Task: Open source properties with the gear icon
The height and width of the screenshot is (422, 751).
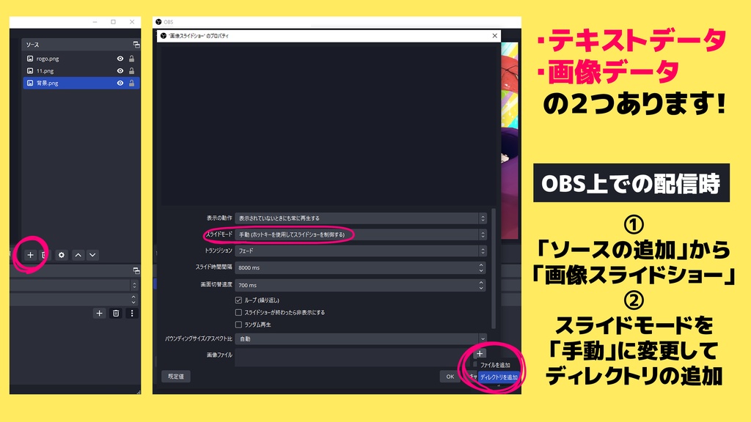Action: [62, 253]
